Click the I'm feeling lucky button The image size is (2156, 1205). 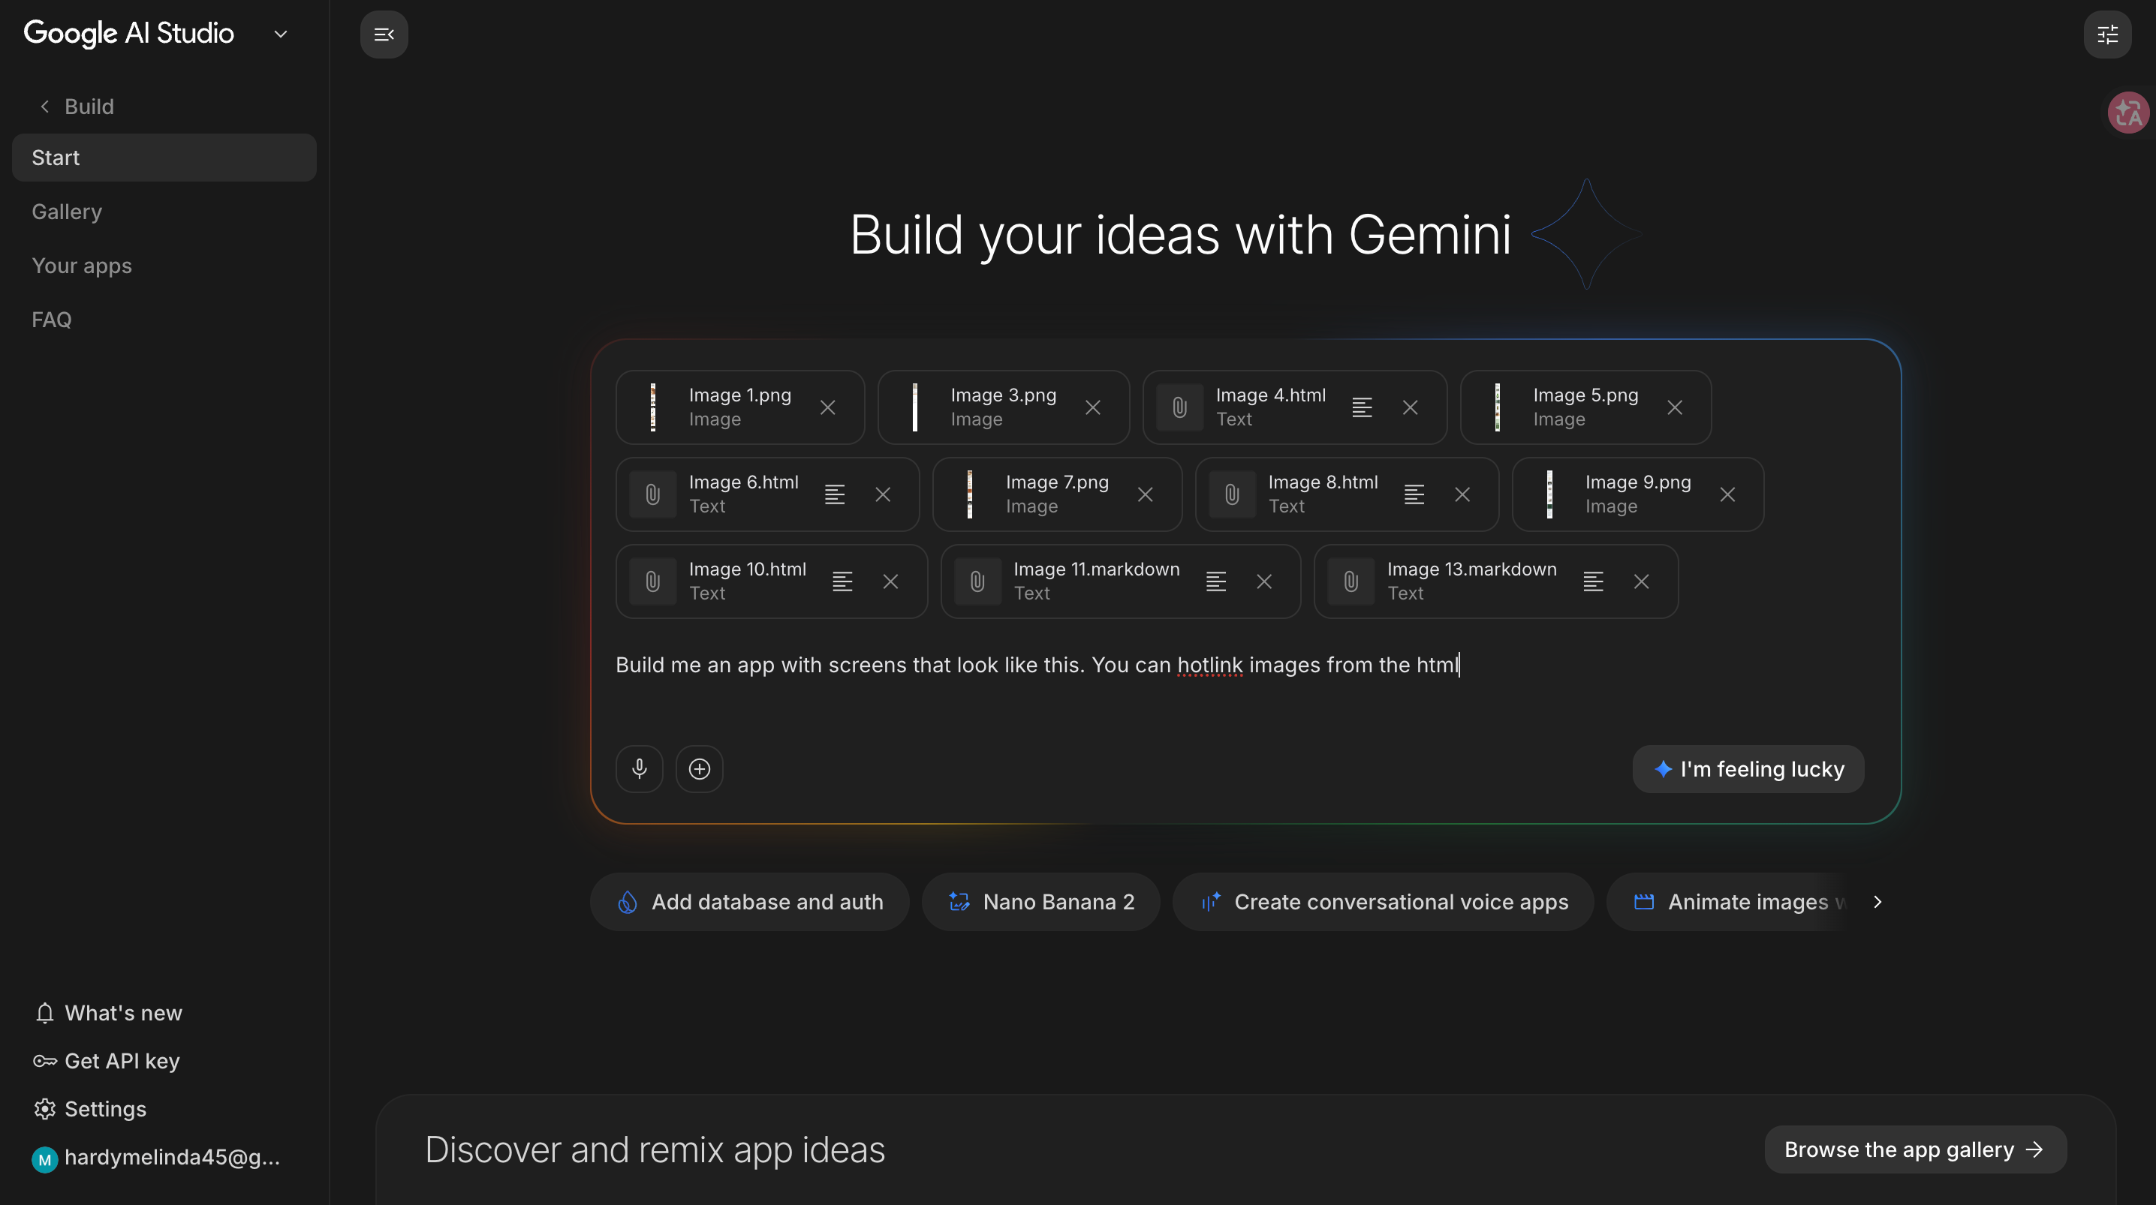coord(1748,768)
